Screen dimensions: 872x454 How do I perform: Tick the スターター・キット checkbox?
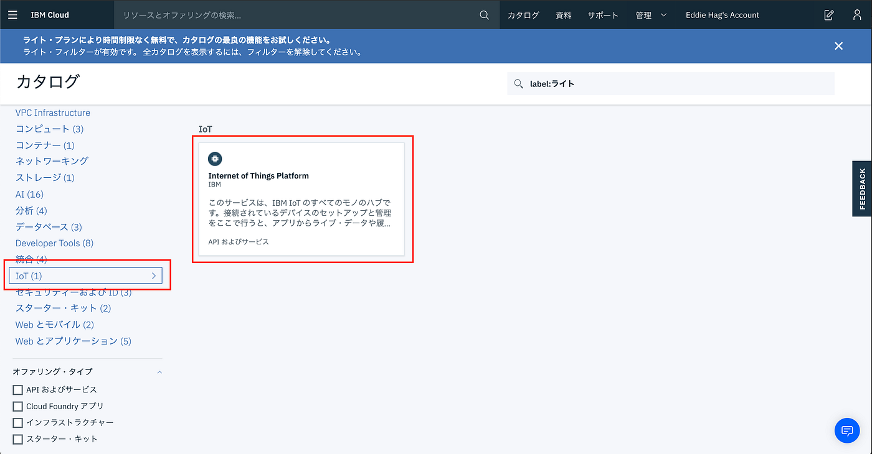[17, 439]
